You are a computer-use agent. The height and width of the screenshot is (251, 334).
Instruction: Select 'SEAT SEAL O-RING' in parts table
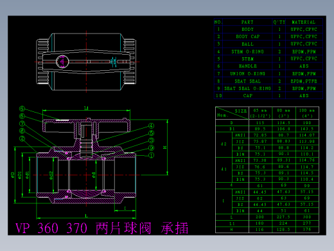248,88
